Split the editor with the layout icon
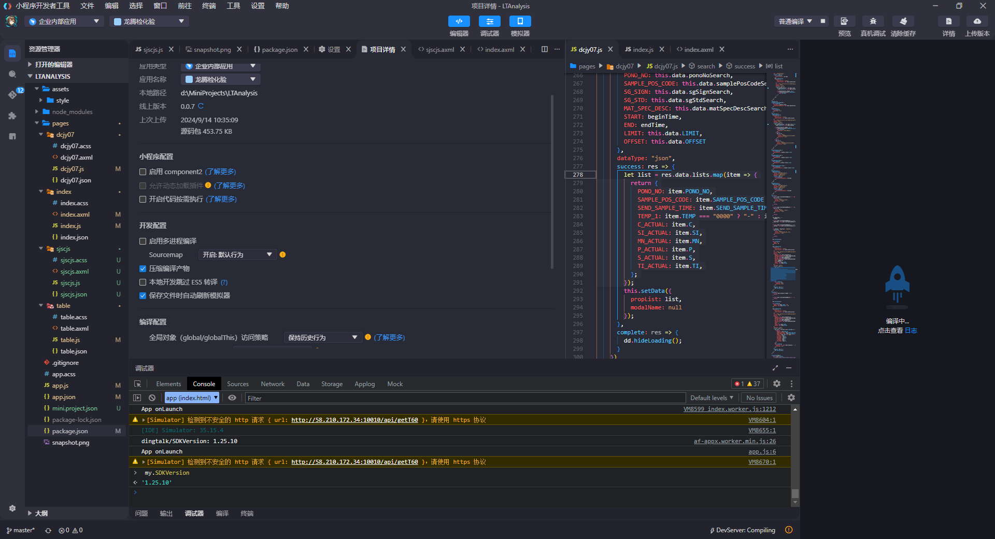This screenshot has width=995, height=539. [x=545, y=49]
